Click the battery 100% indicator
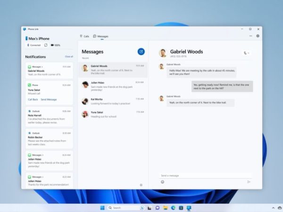 (x=55, y=45)
